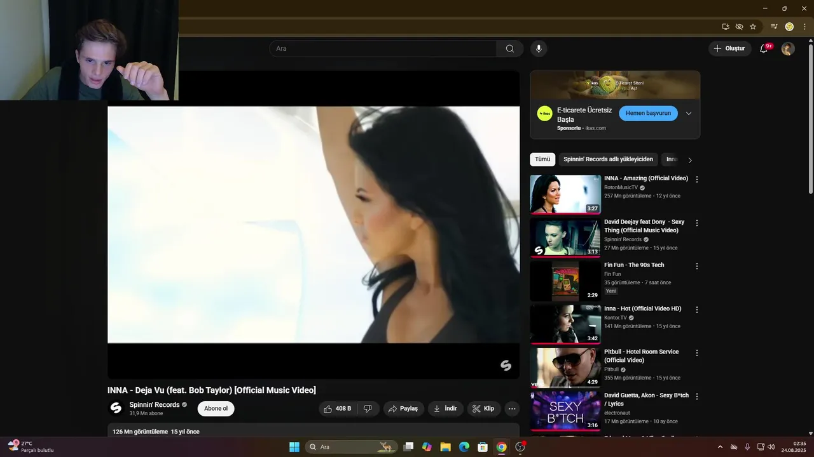Open Microsoft Store from taskbar
The width and height of the screenshot is (814, 457).
tap(483, 447)
